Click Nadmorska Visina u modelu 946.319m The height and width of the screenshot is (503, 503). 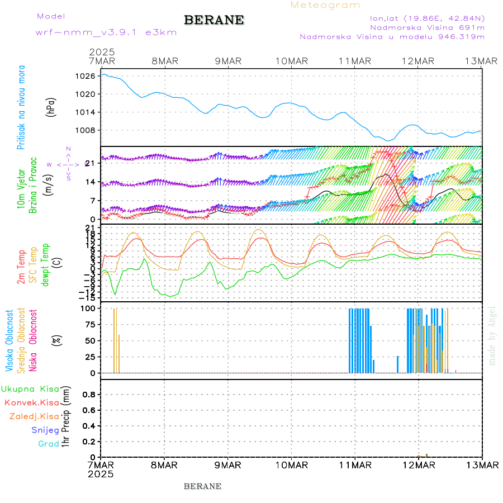pyautogui.click(x=392, y=37)
